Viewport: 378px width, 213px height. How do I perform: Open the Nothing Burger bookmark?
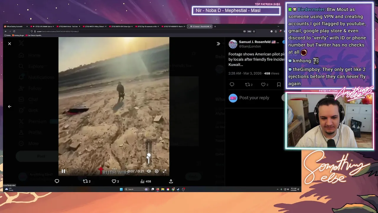click(18, 35)
